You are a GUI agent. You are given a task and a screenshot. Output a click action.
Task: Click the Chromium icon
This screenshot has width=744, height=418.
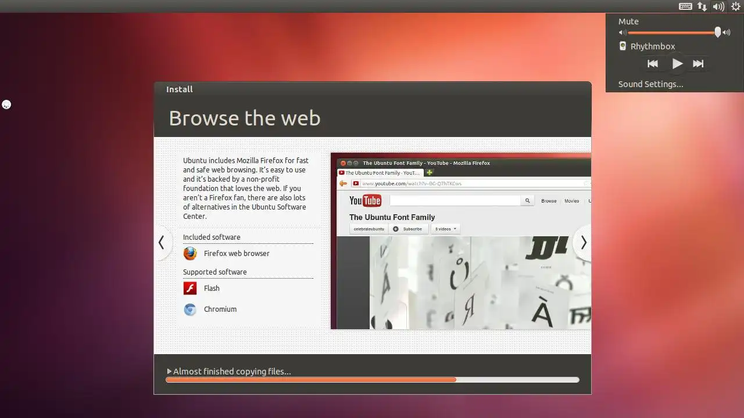(190, 309)
